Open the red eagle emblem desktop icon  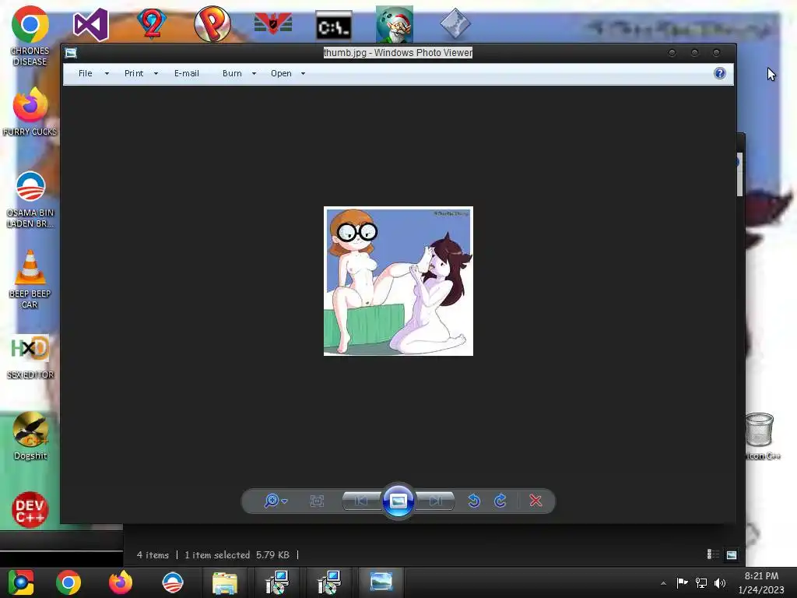click(x=273, y=24)
